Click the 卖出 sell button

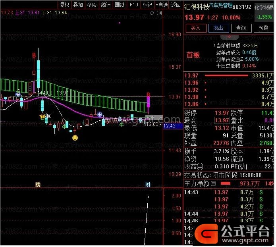[219, 28]
